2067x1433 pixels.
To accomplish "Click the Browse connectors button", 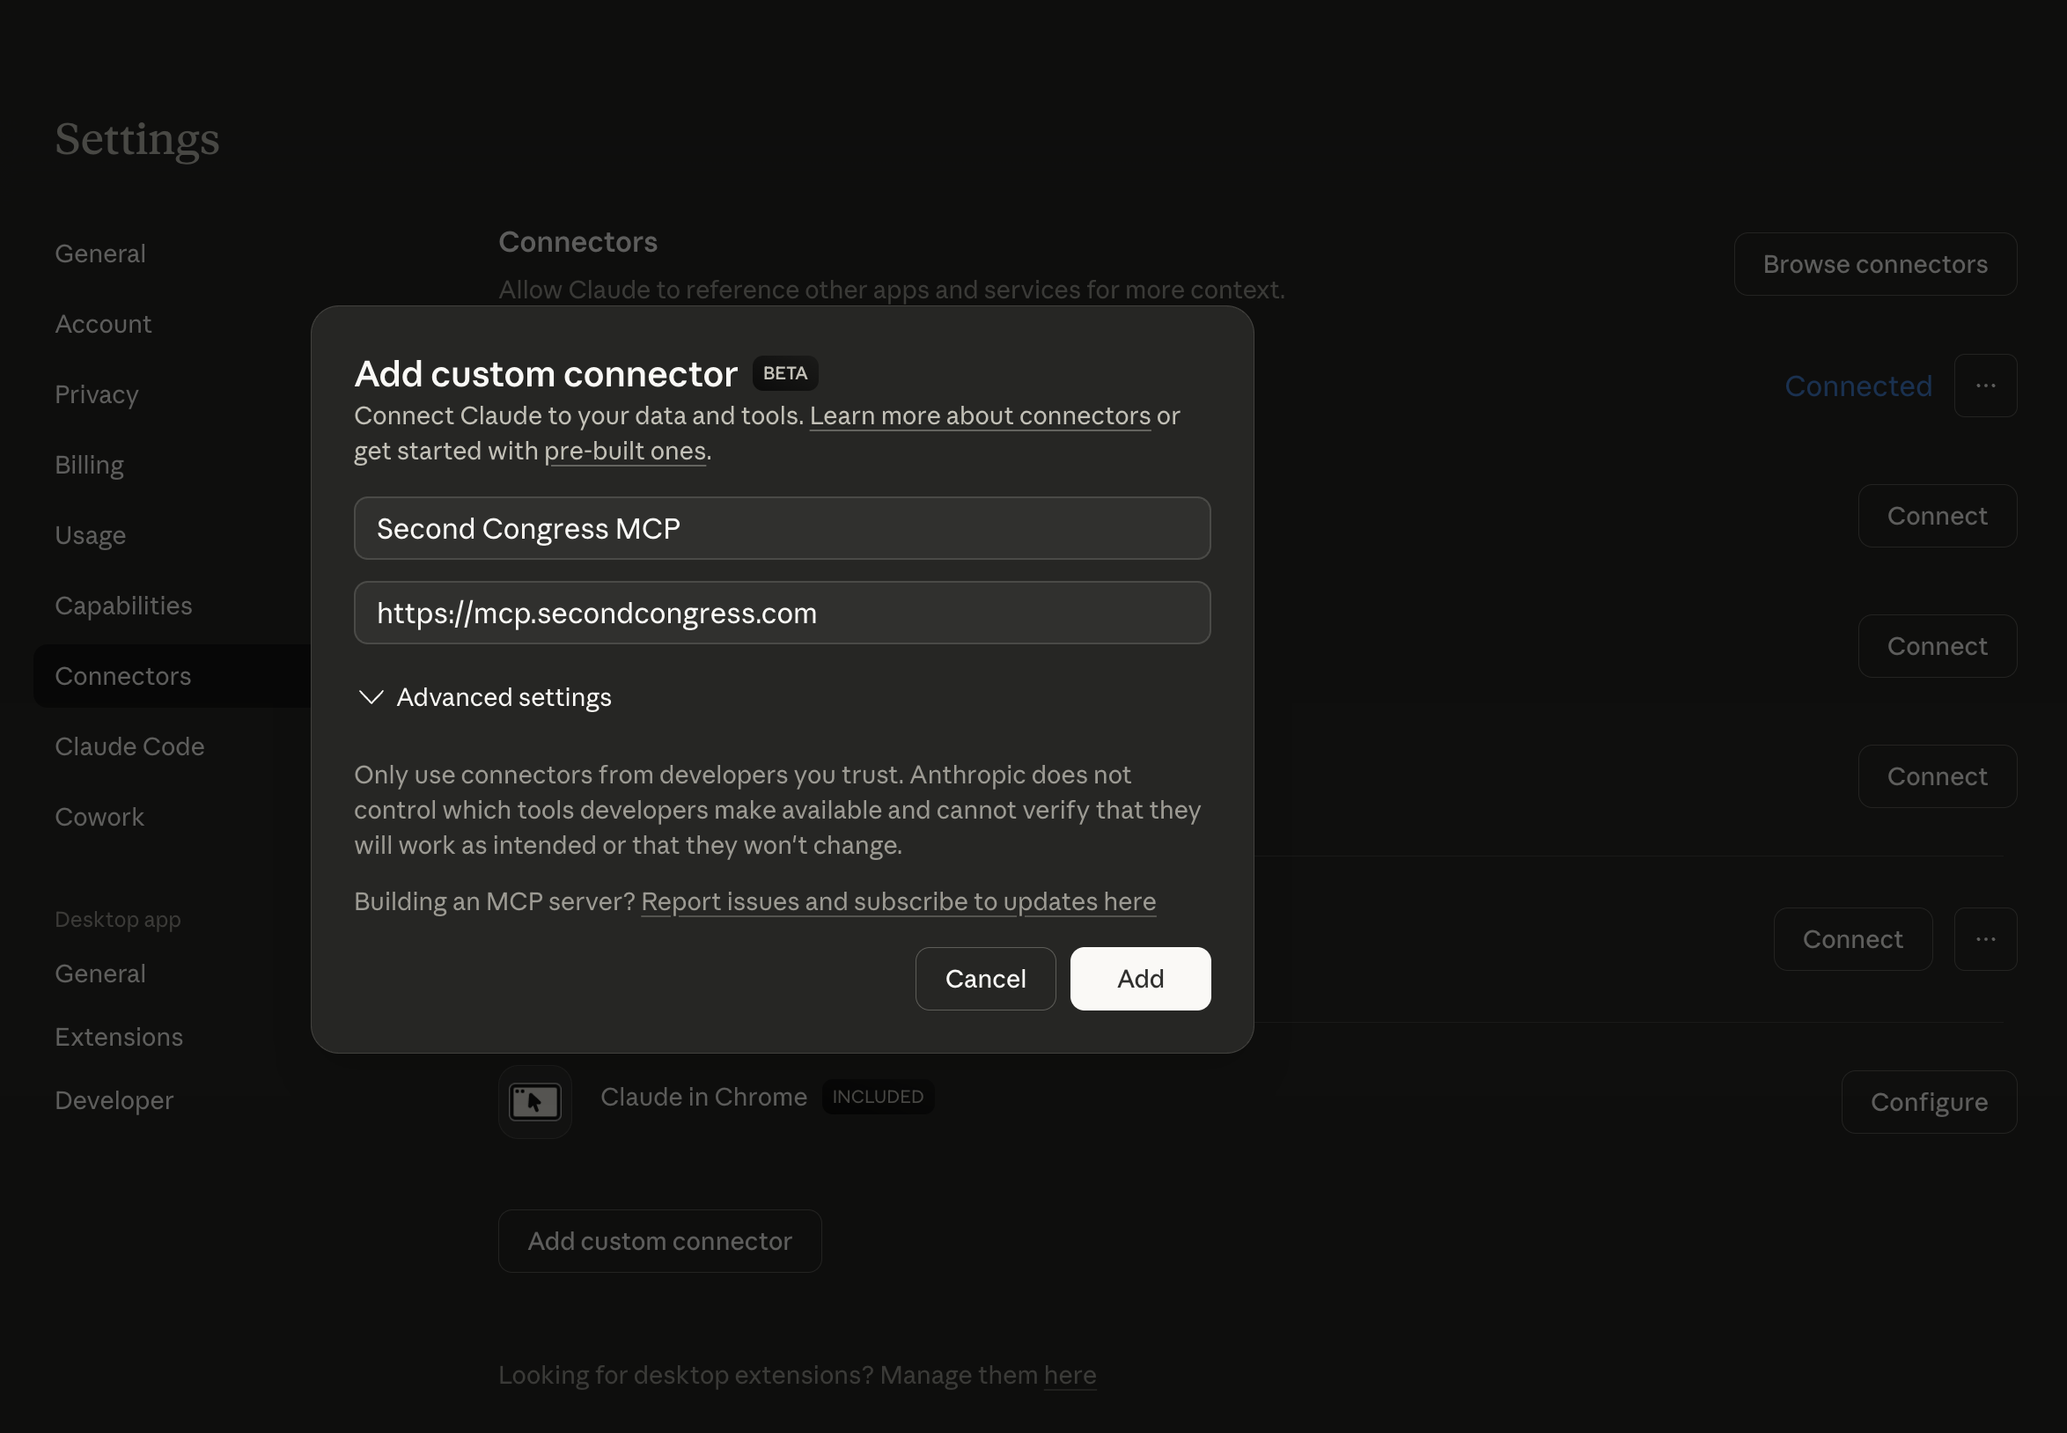I will pos(1875,265).
